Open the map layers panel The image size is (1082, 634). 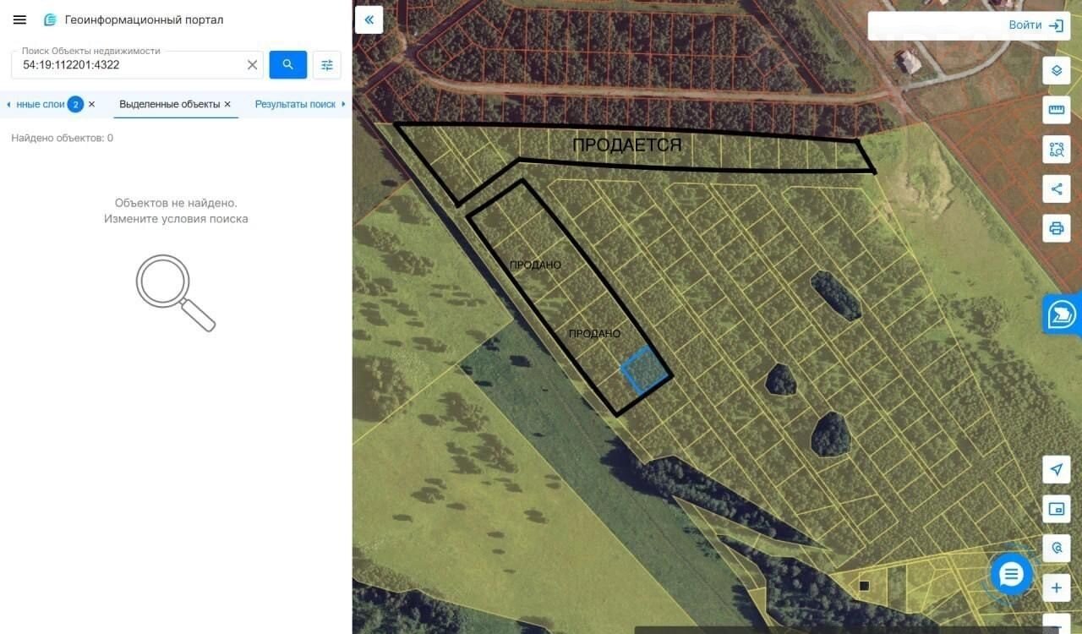(x=1057, y=70)
